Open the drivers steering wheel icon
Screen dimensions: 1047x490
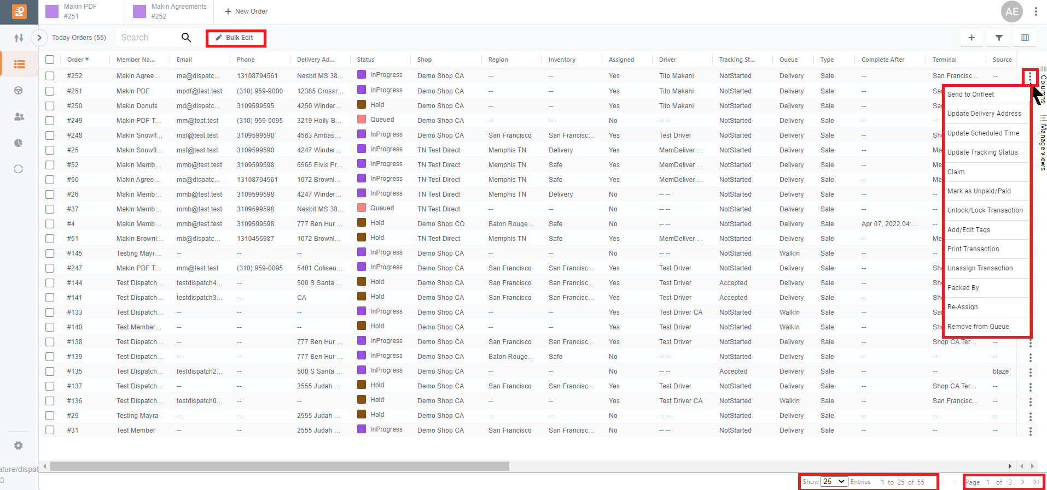19,91
